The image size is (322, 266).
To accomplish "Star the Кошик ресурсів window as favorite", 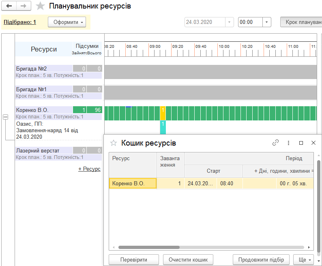I will coord(114,143).
